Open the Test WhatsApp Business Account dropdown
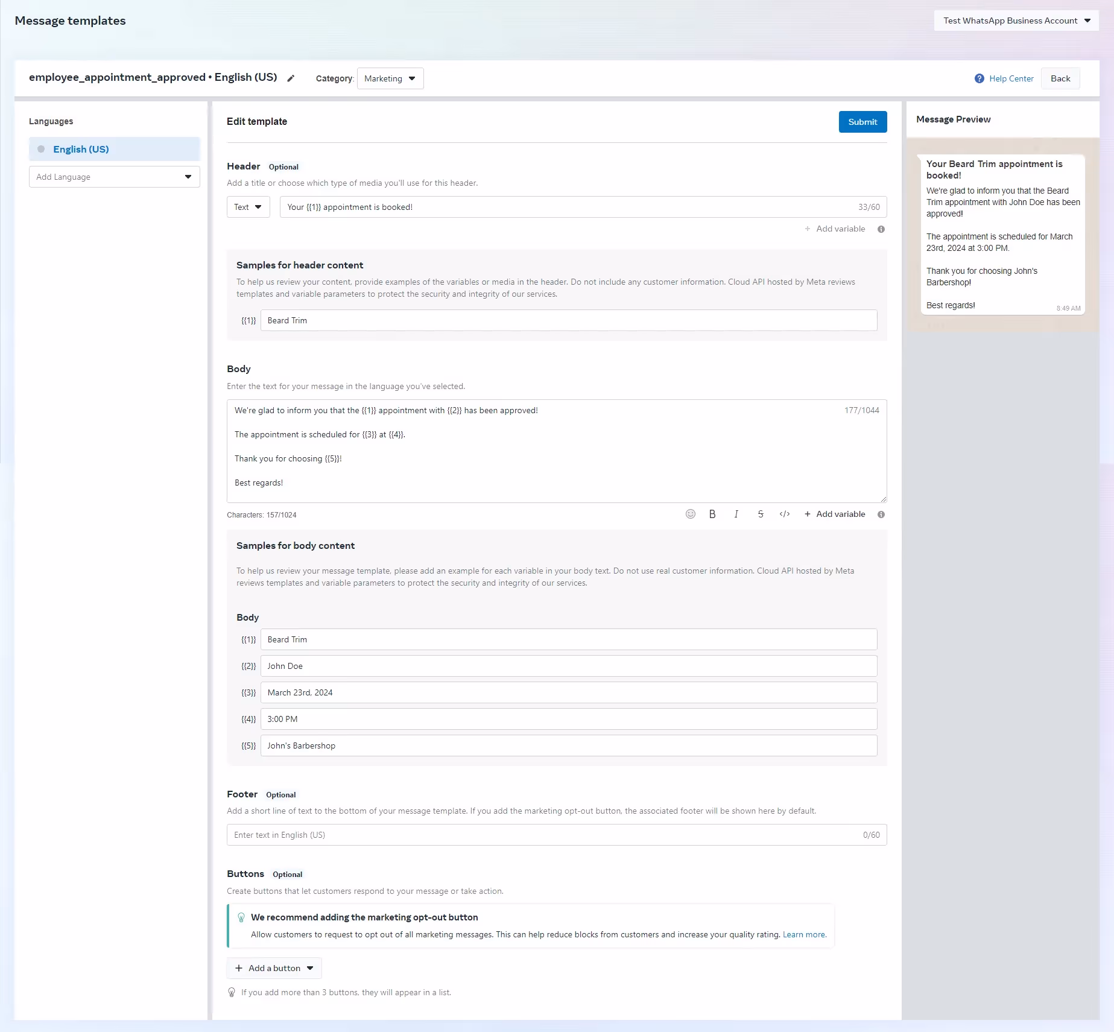 tap(1016, 21)
